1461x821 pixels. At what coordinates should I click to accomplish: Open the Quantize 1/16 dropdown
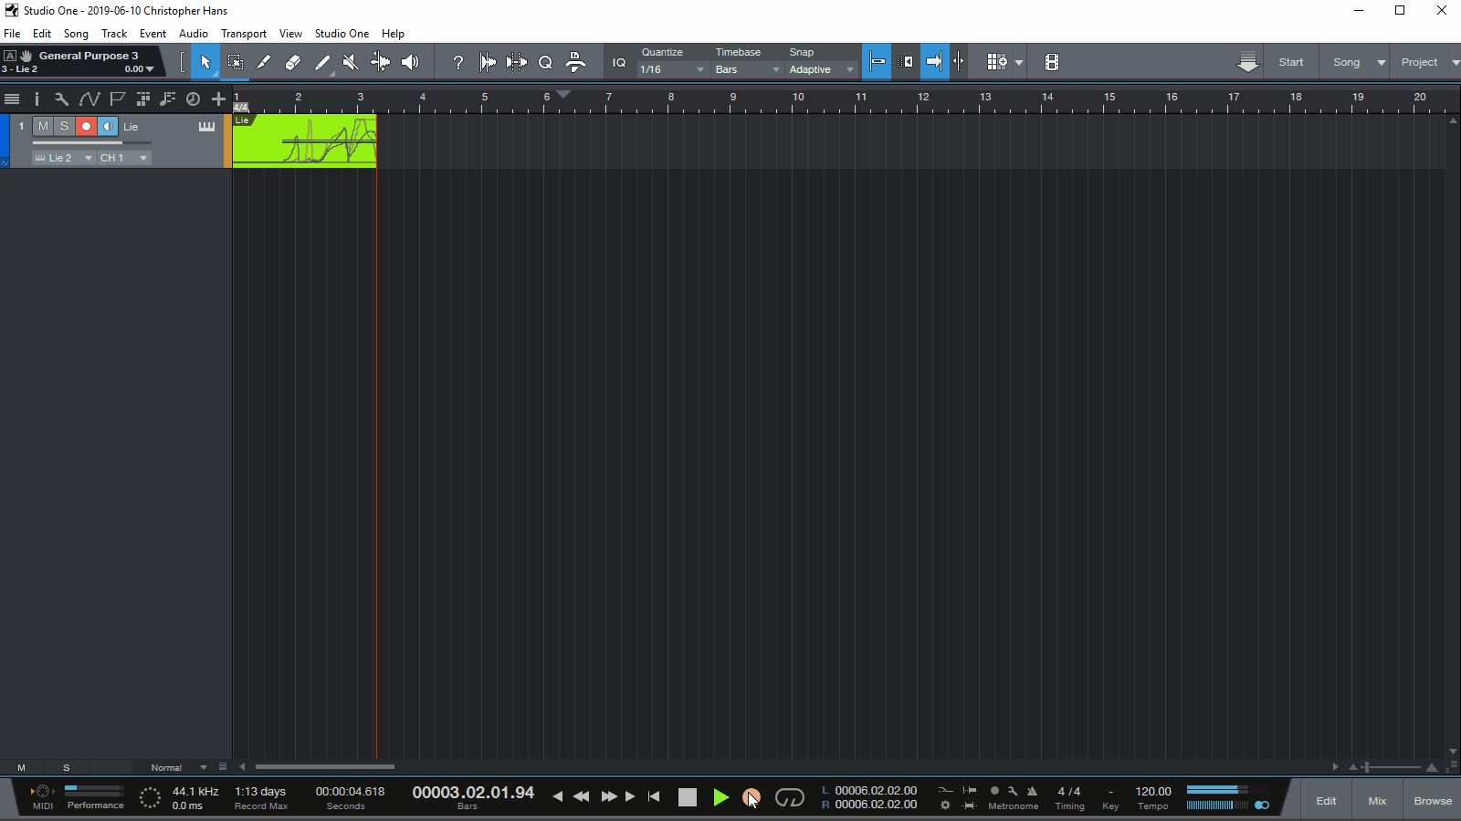coord(672,69)
